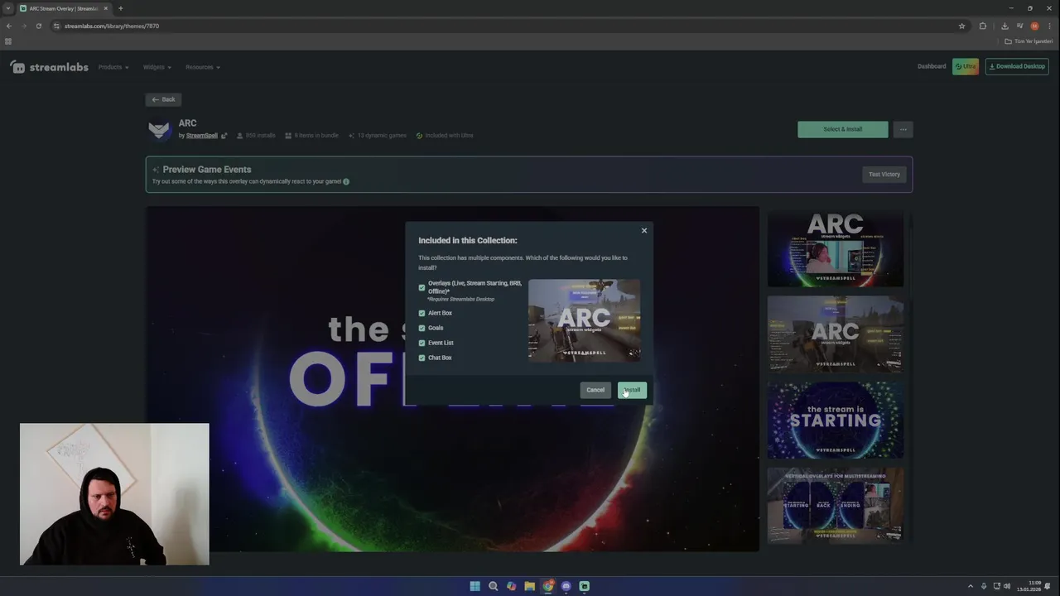The height and width of the screenshot is (596, 1060).
Task: Reload the page with refresh icon
Action: (x=39, y=26)
